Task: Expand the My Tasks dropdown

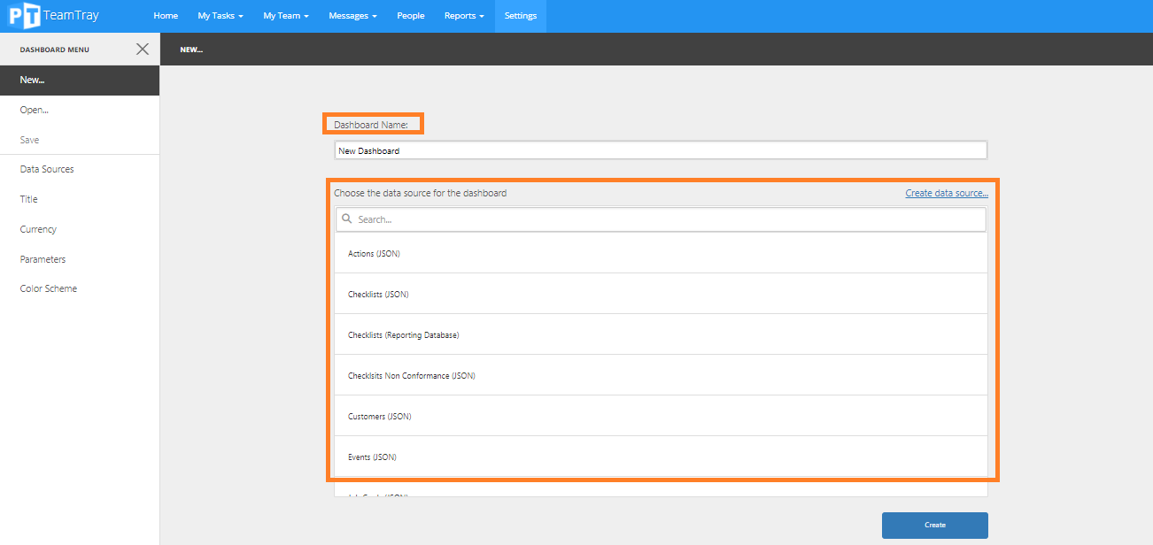Action: [220, 15]
